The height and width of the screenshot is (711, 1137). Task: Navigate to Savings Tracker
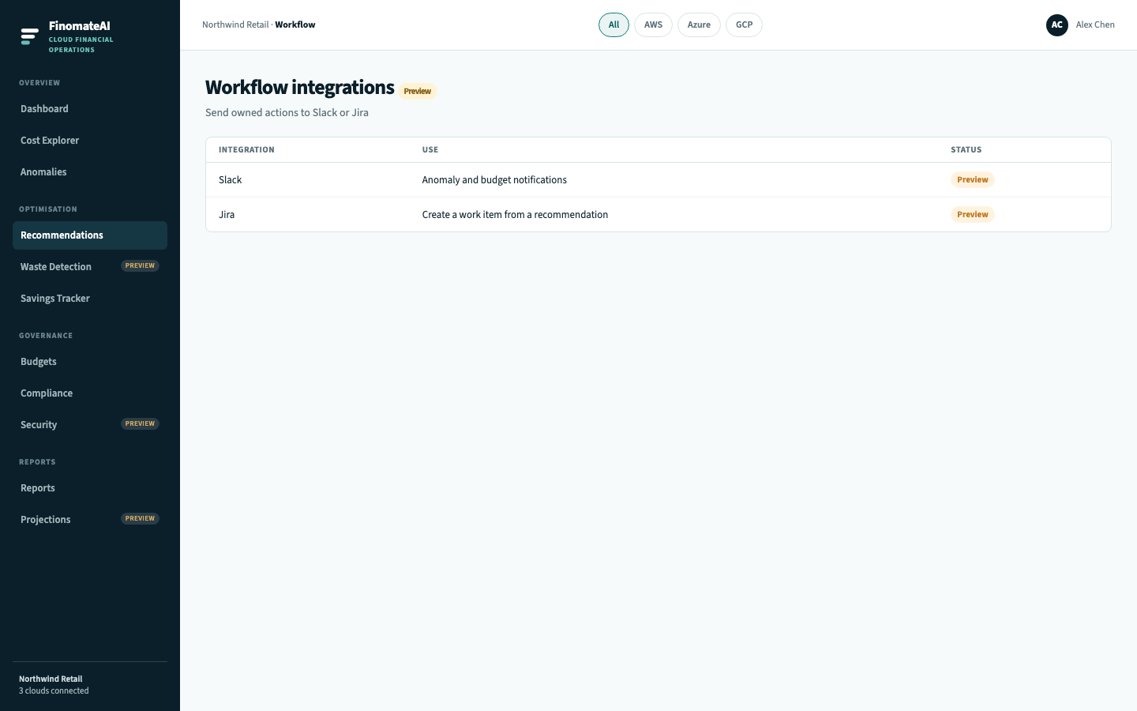[x=90, y=299]
